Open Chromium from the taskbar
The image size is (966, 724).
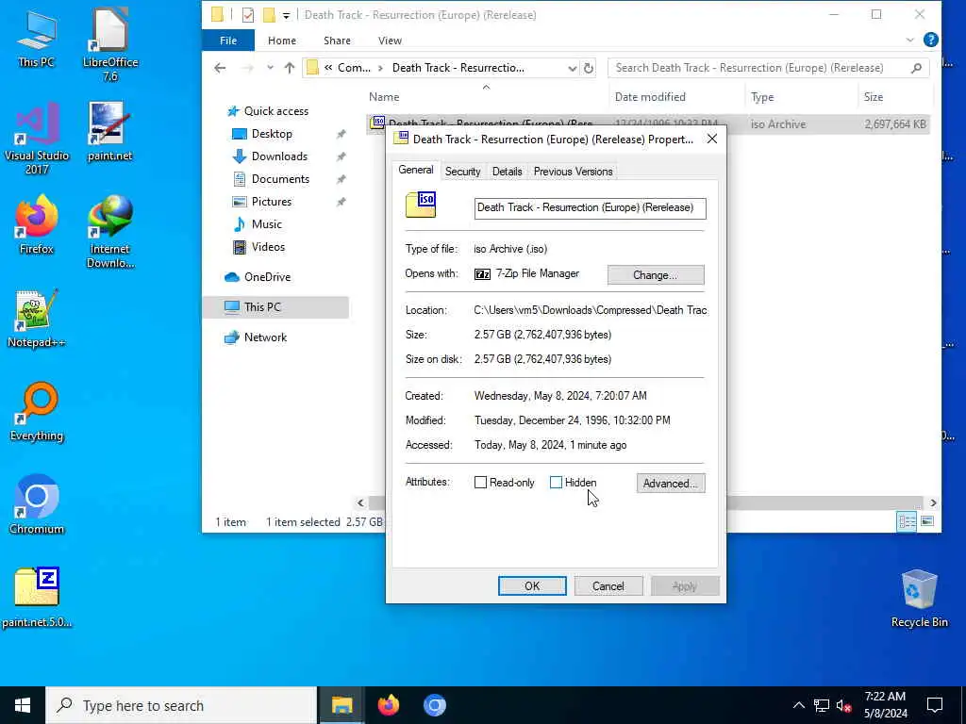tap(434, 705)
